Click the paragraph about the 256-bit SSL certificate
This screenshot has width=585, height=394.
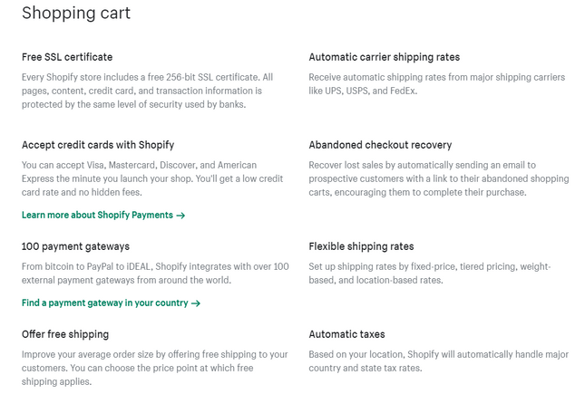click(147, 91)
